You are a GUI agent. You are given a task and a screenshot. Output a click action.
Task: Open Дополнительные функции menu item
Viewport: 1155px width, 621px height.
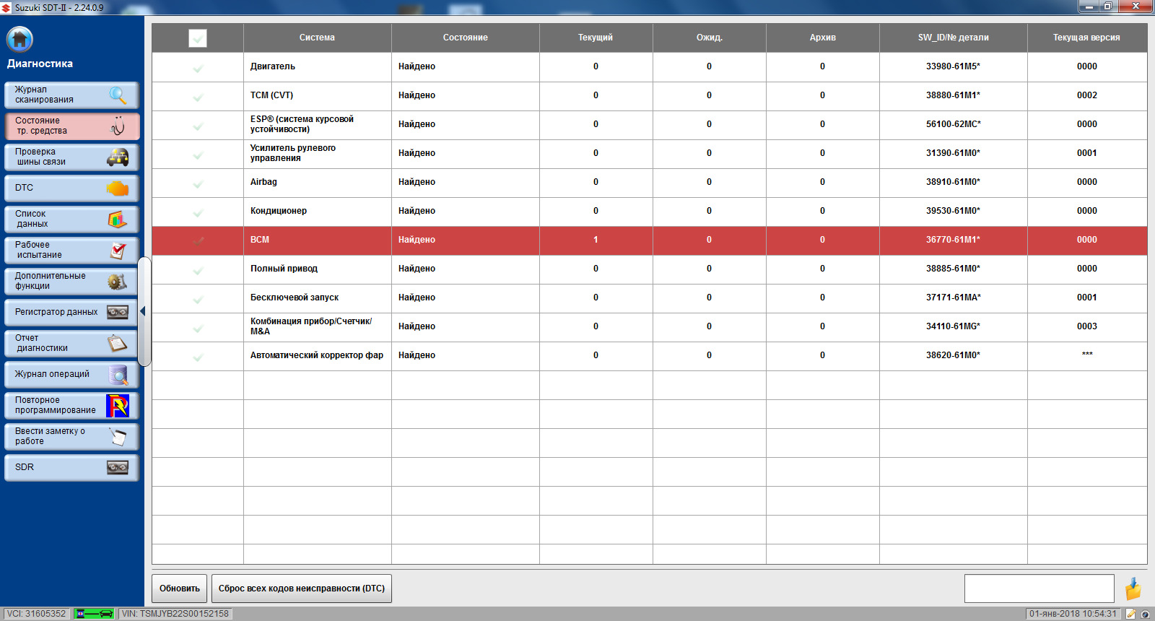click(71, 281)
